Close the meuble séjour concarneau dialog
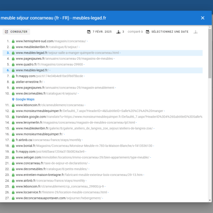Screen dimensions: 213x213 click(203, 18)
